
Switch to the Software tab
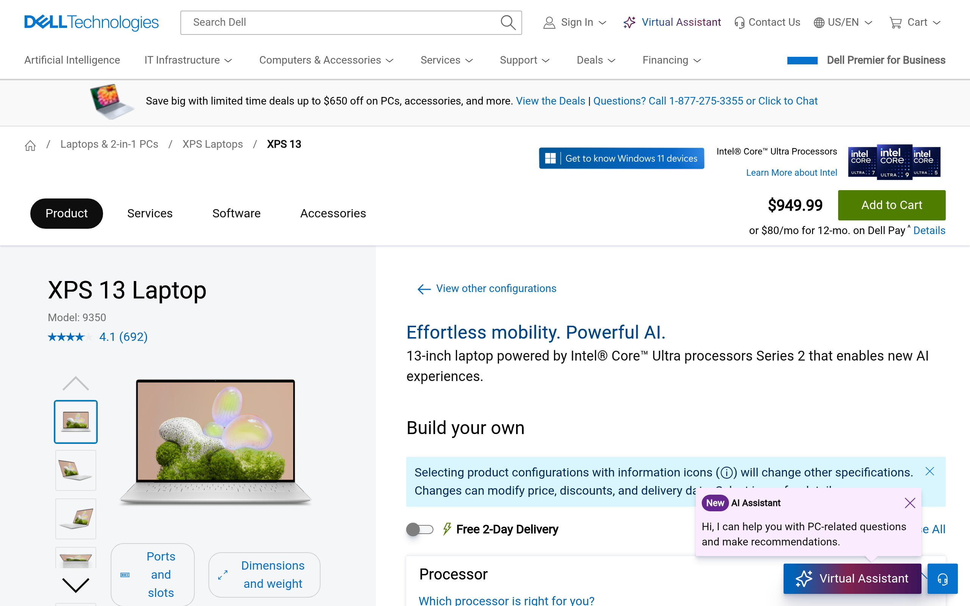tap(236, 213)
